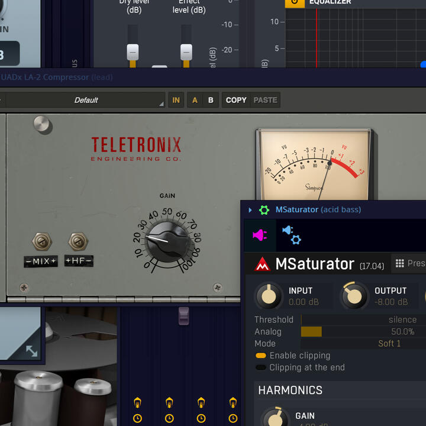Click the COPY button
The height and width of the screenshot is (426, 426).
(236, 100)
